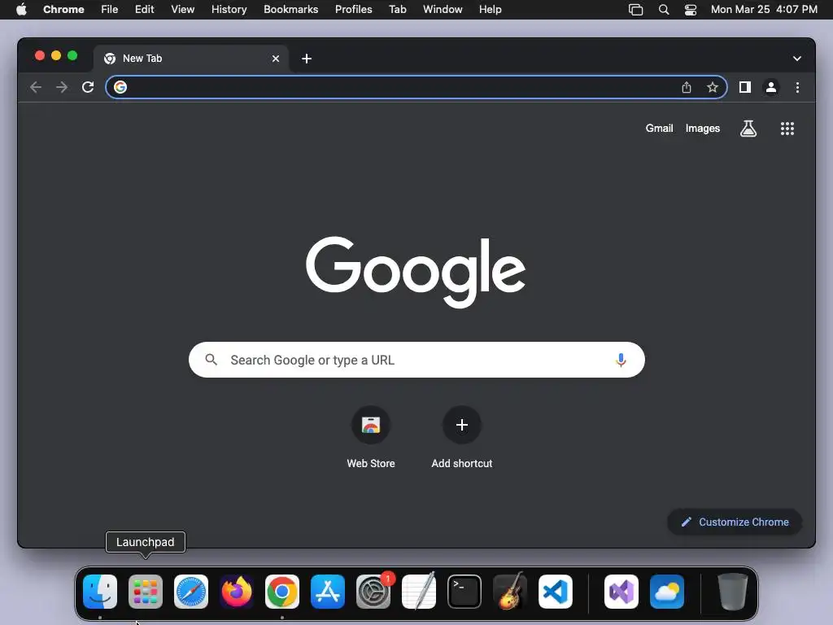This screenshot has width=833, height=625.
Task: Open the Chrome application menu
Action: tap(63, 10)
